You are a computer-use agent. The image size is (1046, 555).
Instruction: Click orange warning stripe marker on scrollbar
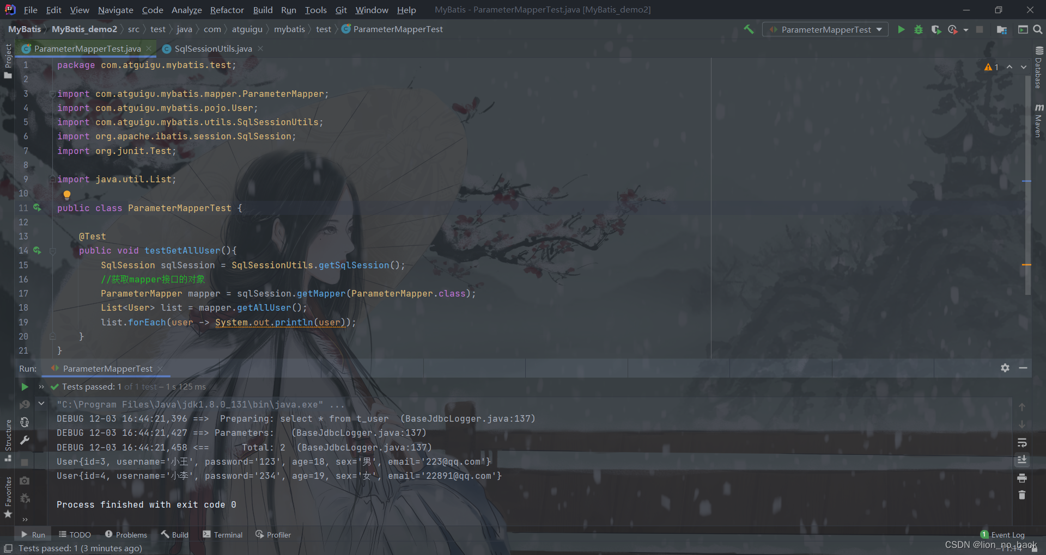[x=1026, y=264]
